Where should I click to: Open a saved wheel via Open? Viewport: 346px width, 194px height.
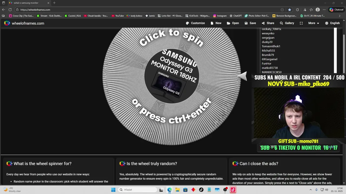coord(233,23)
